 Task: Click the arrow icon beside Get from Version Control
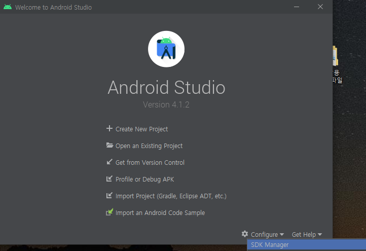(x=109, y=162)
